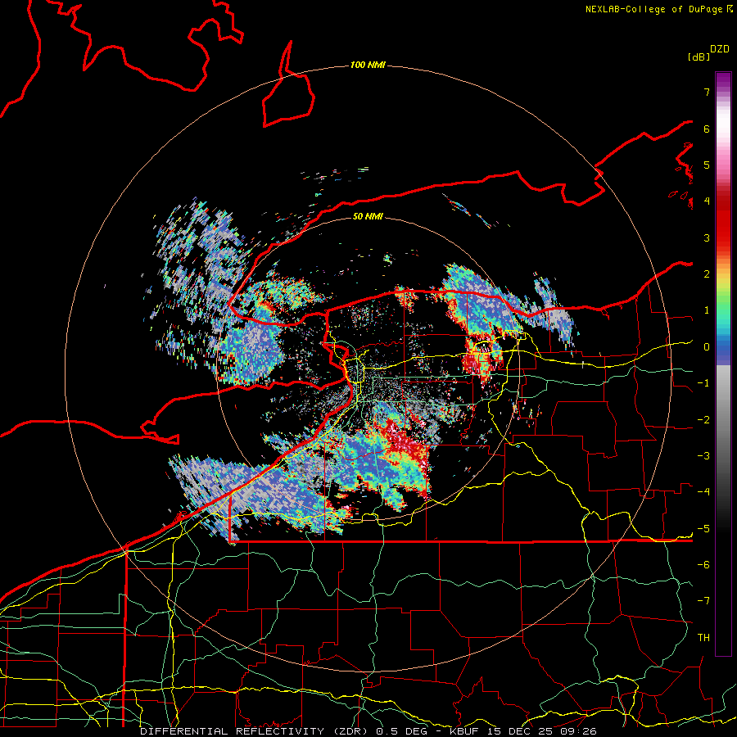The height and width of the screenshot is (737, 737).
Task: Click the 15 DEC 25 date text
Action: coord(520,731)
